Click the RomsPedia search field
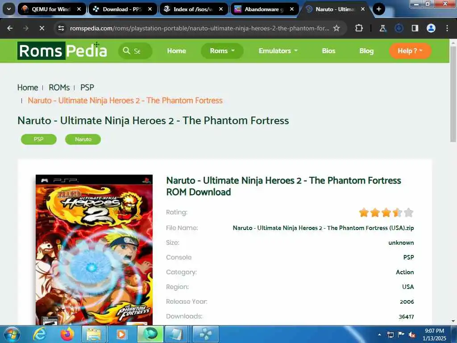The image size is (457, 343). 135,51
